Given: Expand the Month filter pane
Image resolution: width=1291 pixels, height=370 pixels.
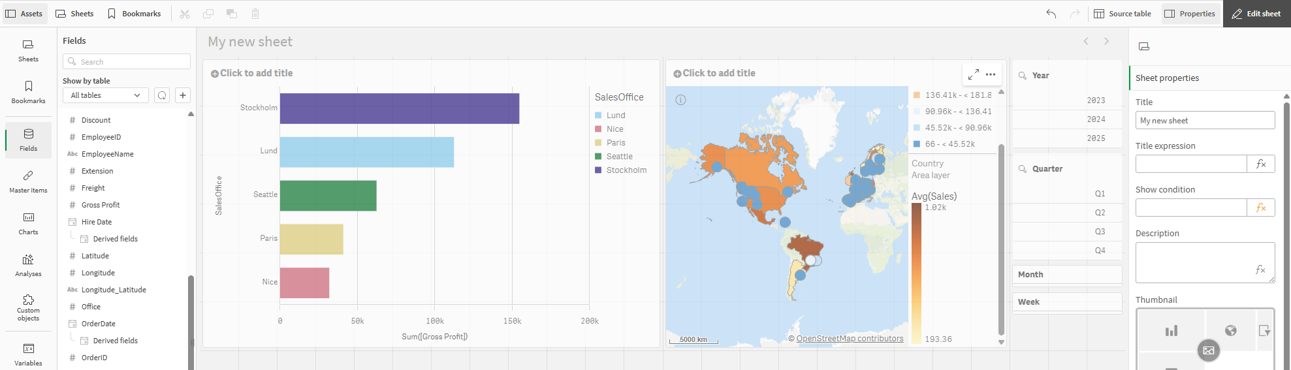Looking at the screenshot, I should pyautogui.click(x=1066, y=275).
